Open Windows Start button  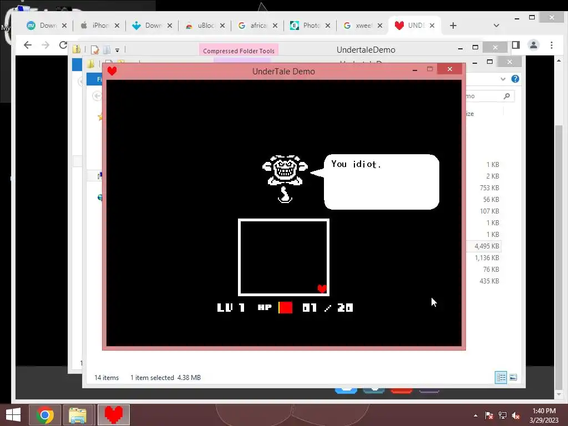pyautogui.click(x=13, y=415)
